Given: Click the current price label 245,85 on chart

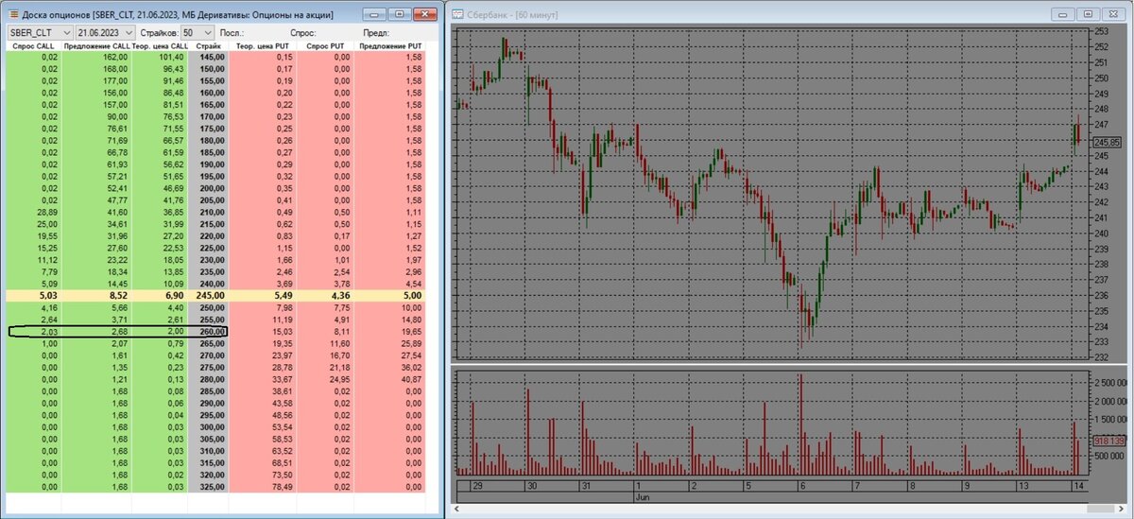Looking at the screenshot, I should pos(1108,142).
